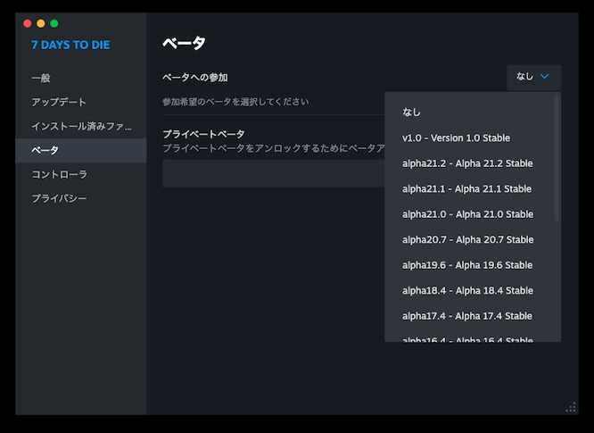The width and height of the screenshot is (594, 433).
Task: Switch to アップデート tab
Action: coord(59,103)
